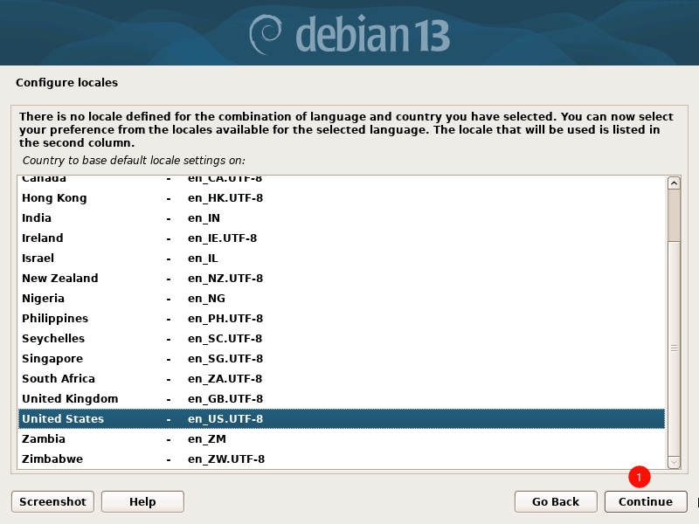The width and height of the screenshot is (699, 524).
Task: Open the Help dialog
Action: click(x=142, y=501)
